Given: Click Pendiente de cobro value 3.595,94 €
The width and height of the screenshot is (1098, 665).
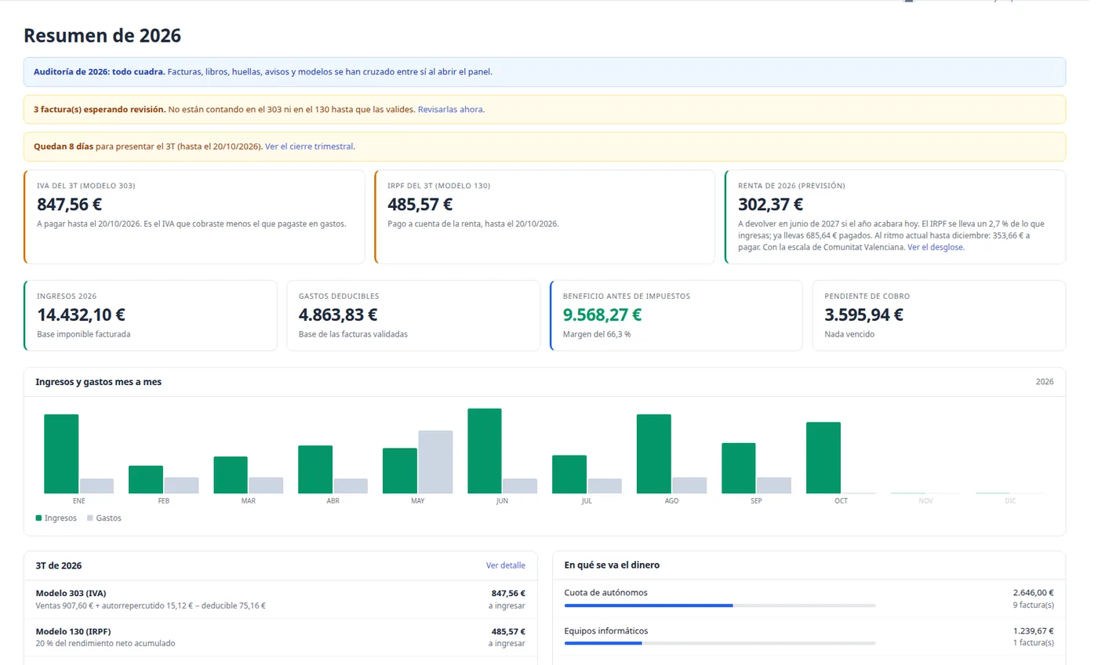Looking at the screenshot, I should click(x=864, y=315).
